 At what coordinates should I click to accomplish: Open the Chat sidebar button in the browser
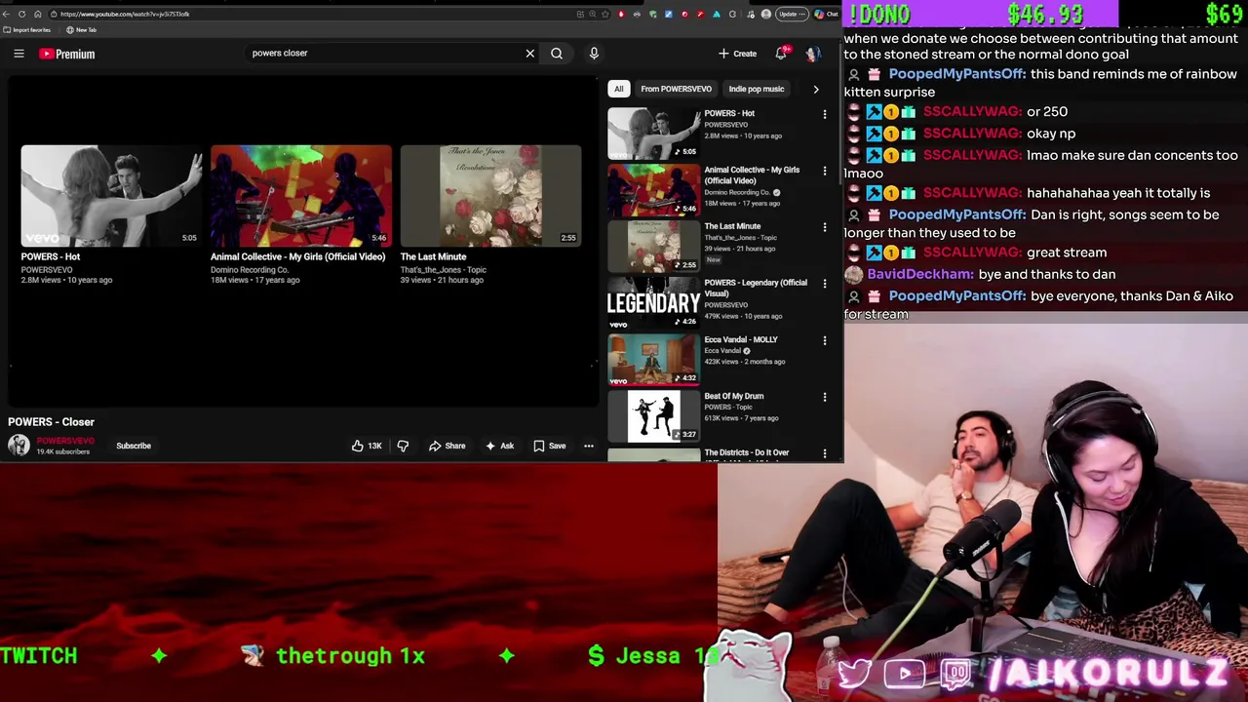pyautogui.click(x=828, y=14)
